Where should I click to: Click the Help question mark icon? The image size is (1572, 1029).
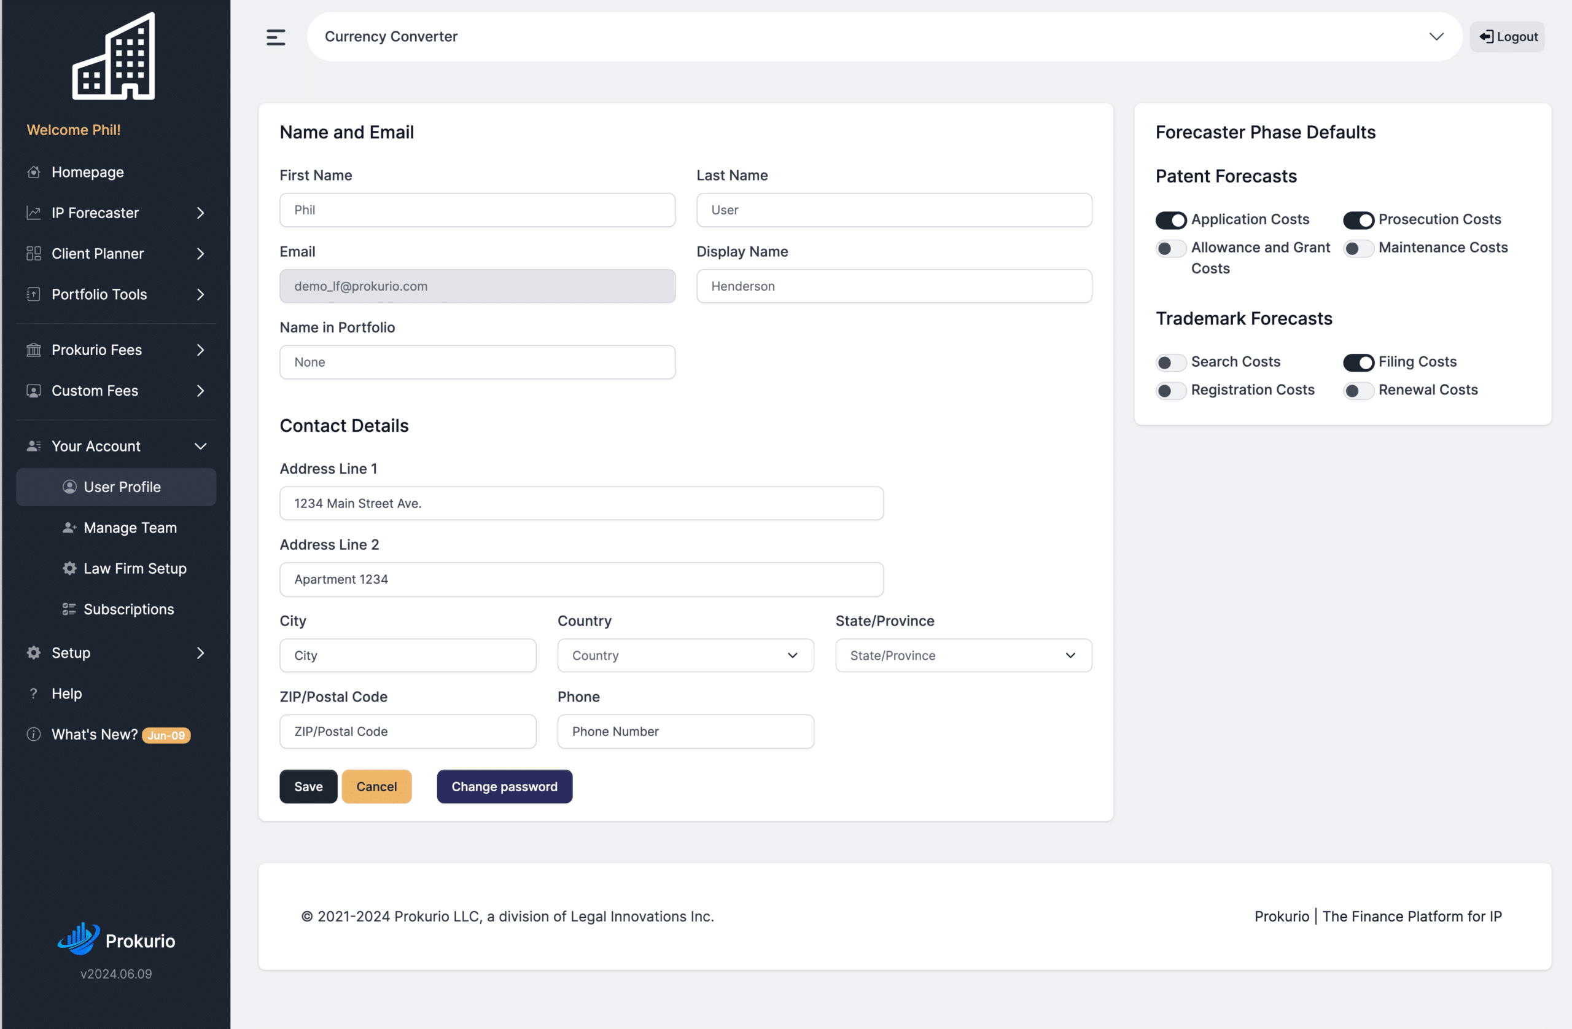[x=34, y=694]
